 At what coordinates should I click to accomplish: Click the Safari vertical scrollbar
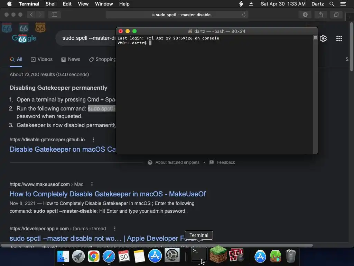tap(352, 47)
